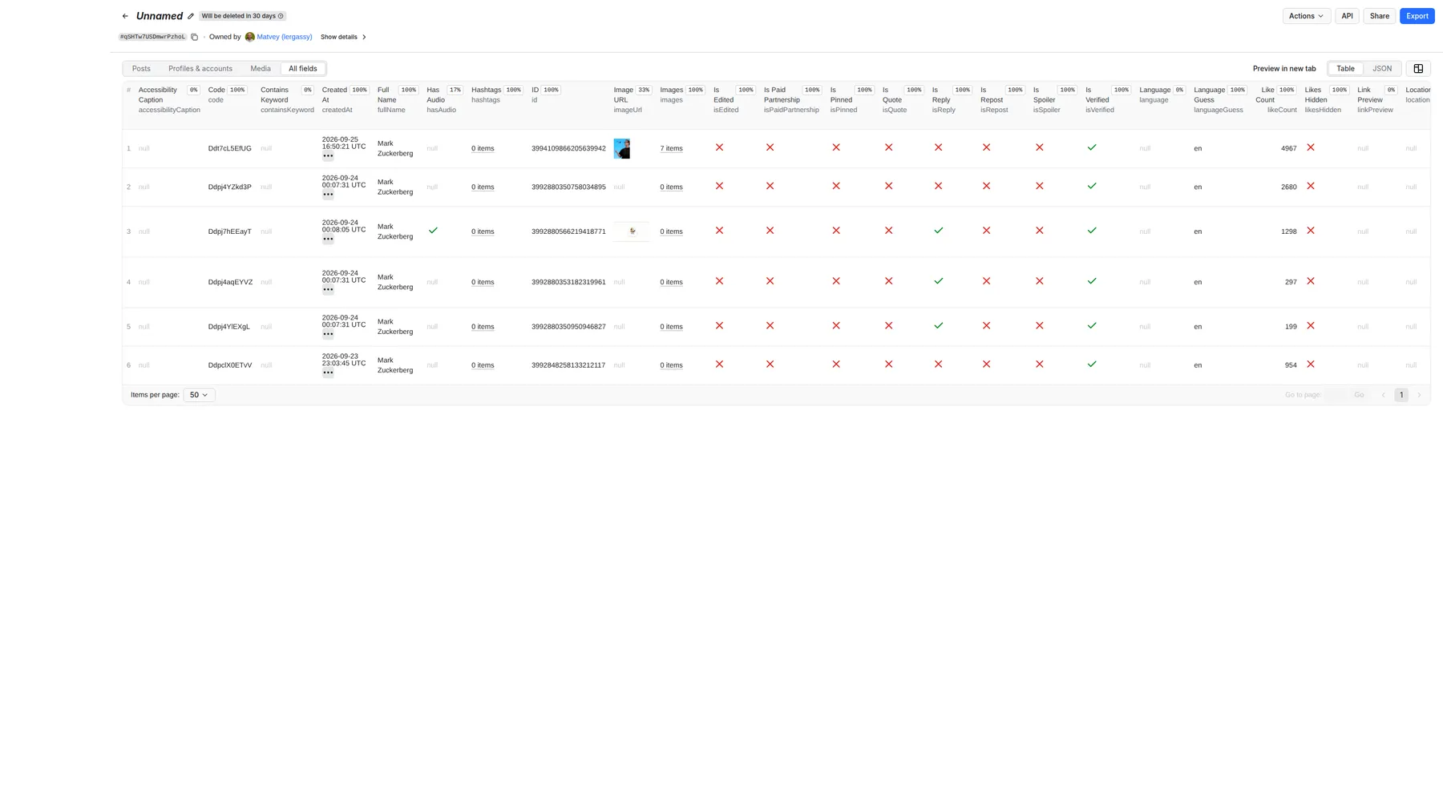Switch the view to JSON

click(1382, 69)
